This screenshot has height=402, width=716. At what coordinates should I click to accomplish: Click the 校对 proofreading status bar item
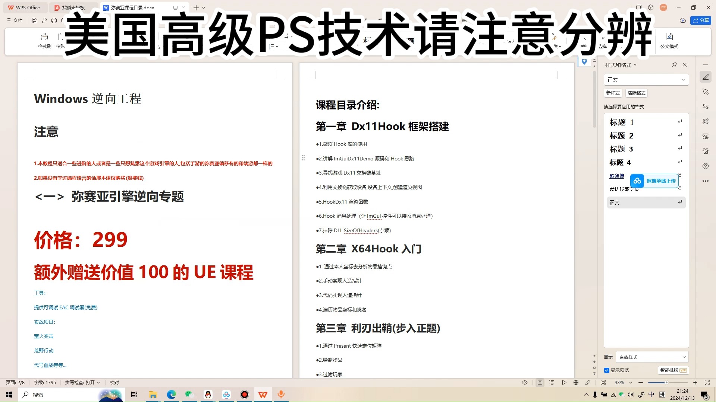coord(114,383)
